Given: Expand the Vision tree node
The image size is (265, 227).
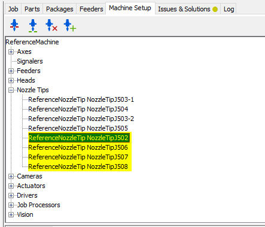Looking at the screenshot, I should tap(11, 214).
